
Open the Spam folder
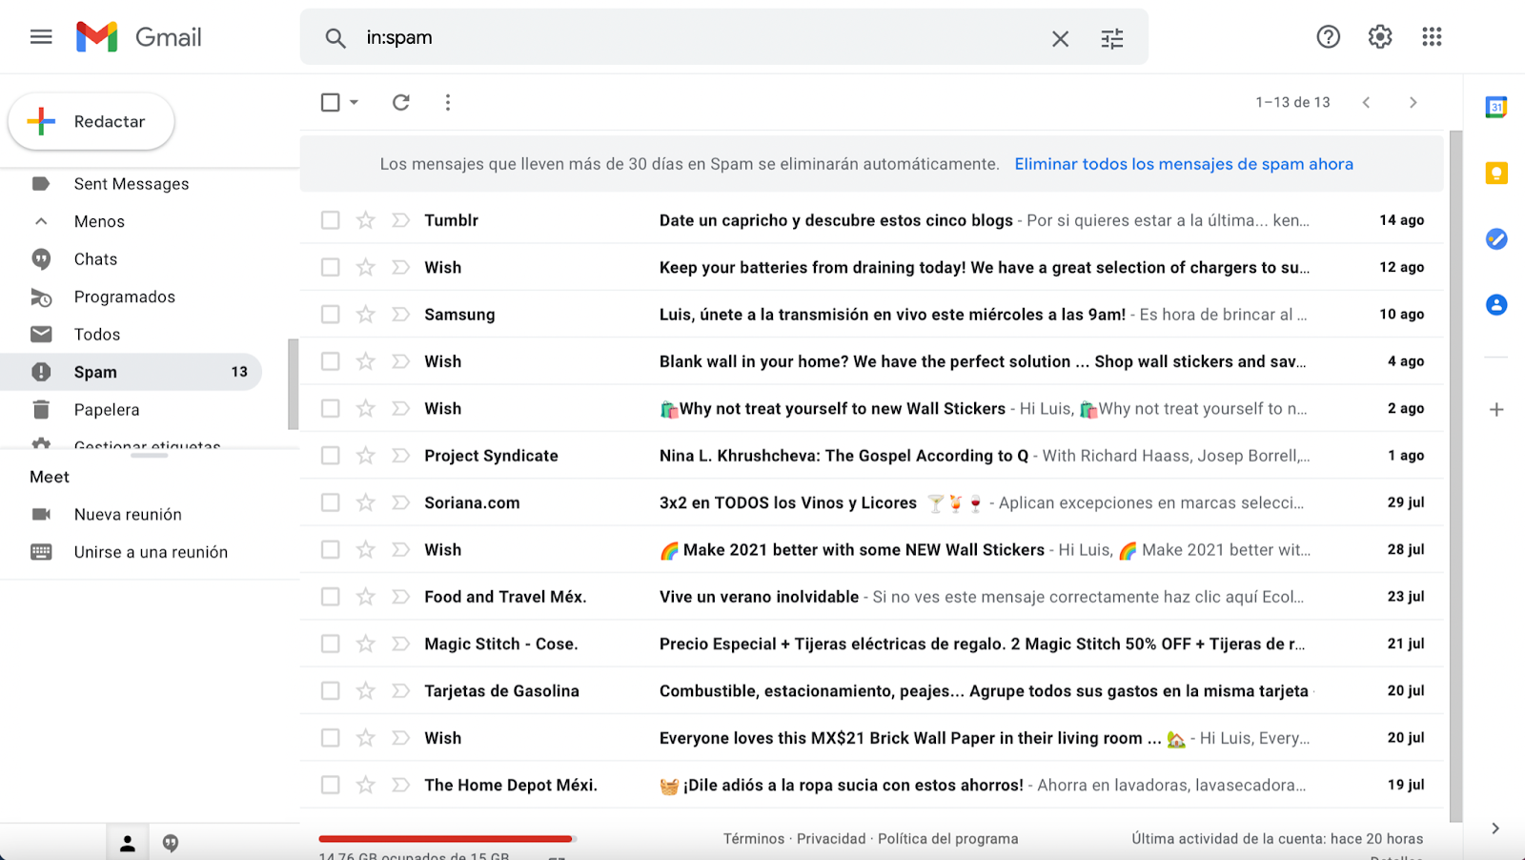coord(132,372)
